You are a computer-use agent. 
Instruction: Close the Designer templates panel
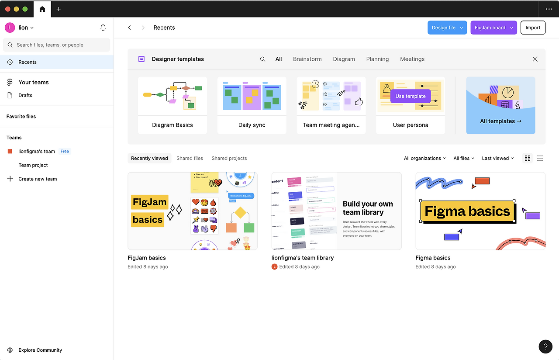(x=535, y=59)
